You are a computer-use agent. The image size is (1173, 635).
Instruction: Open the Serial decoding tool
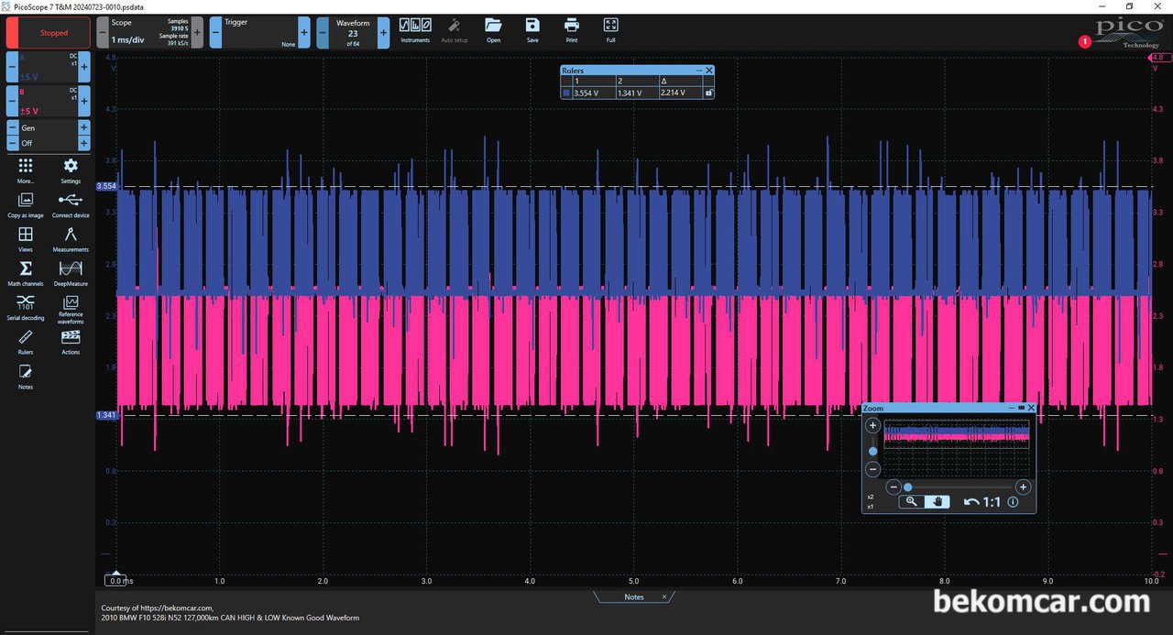tap(26, 307)
